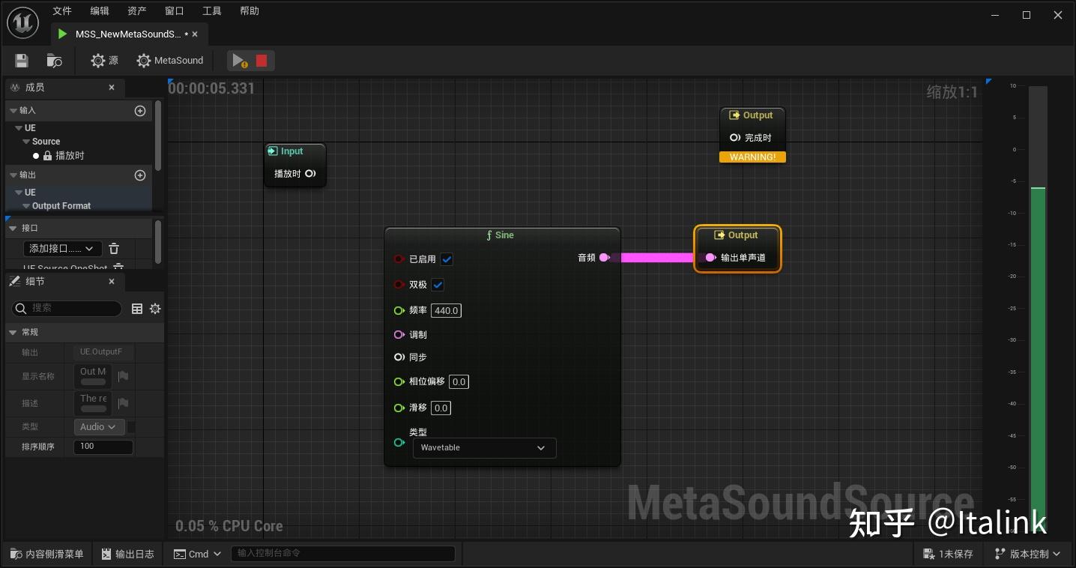Click the Unreal Engine logo
Image resolution: width=1076 pixels, height=568 pixels.
[23, 23]
